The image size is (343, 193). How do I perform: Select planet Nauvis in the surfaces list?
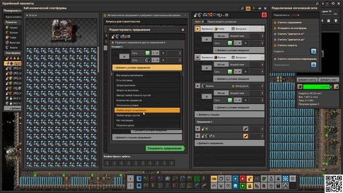tap(13, 27)
